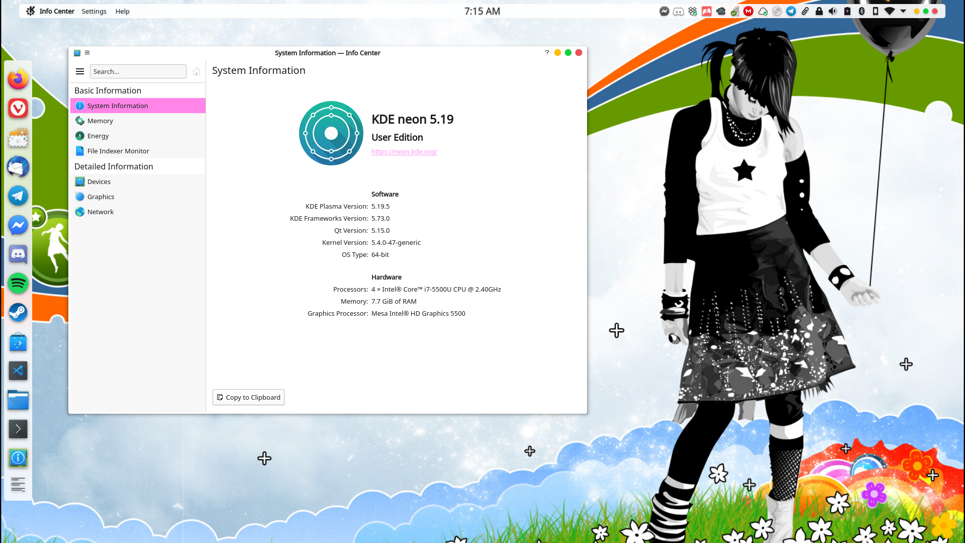
Task: Click the Processors value text
Action: 436,289
